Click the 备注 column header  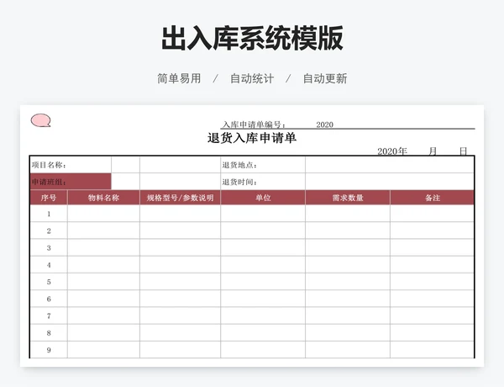click(x=433, y=198)
